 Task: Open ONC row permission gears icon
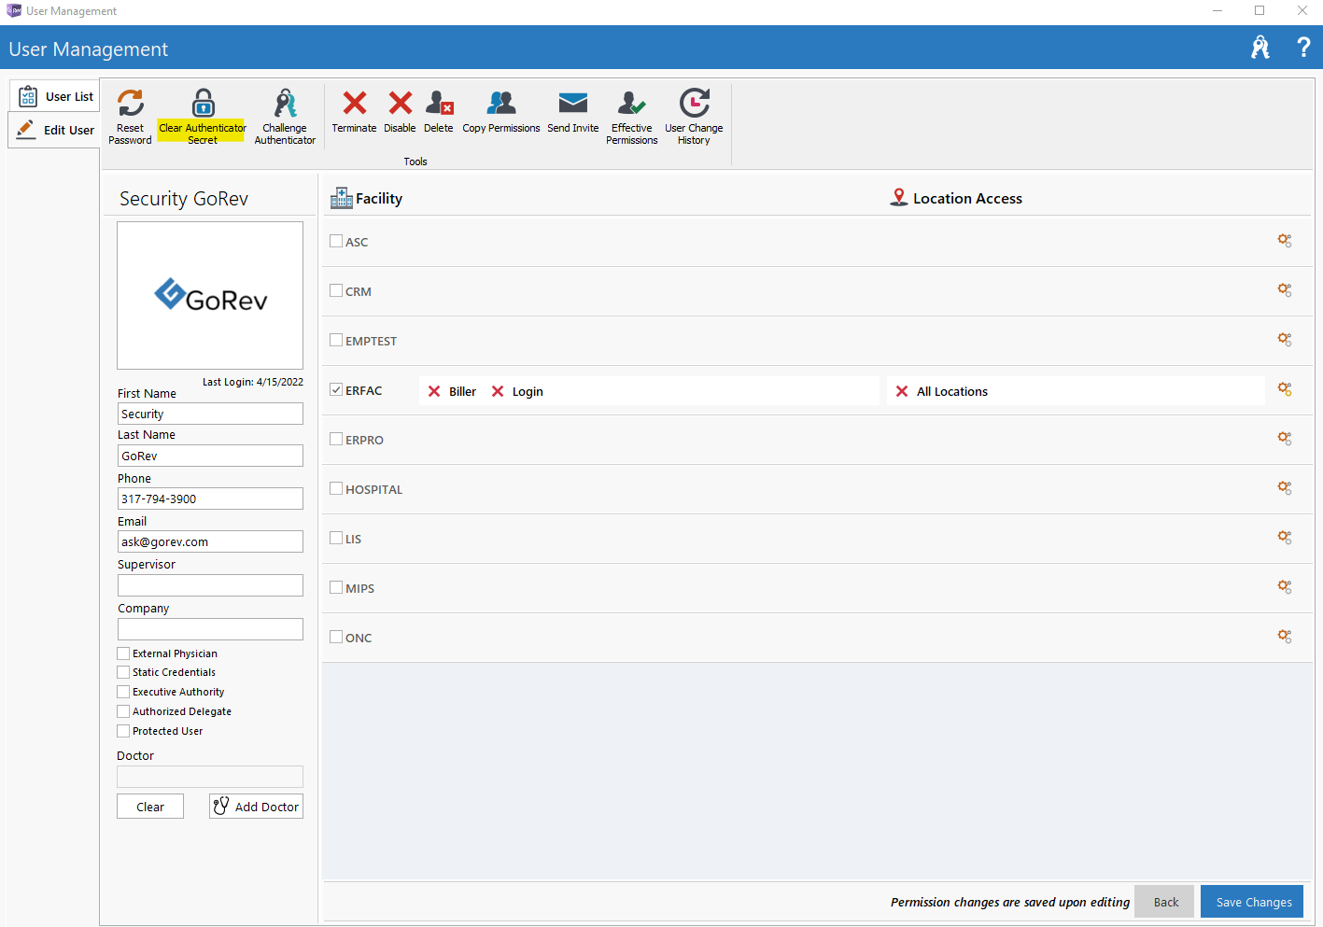click(1285, 637)
